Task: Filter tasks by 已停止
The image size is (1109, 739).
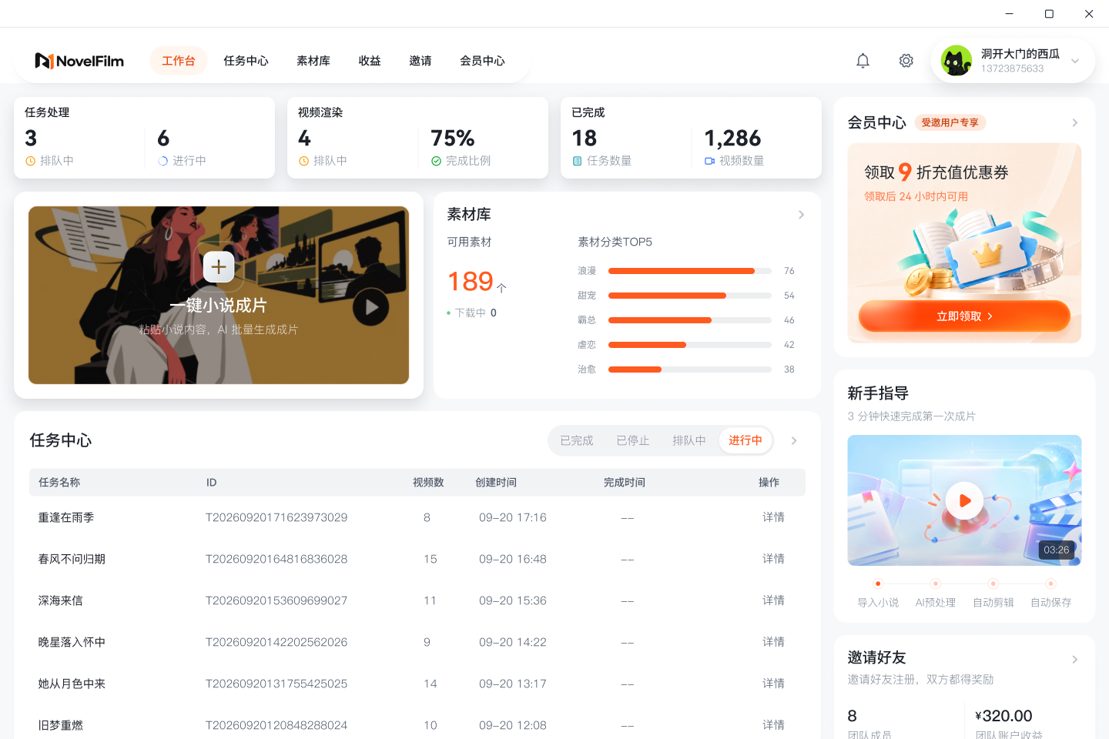Action: pos(633,440)
